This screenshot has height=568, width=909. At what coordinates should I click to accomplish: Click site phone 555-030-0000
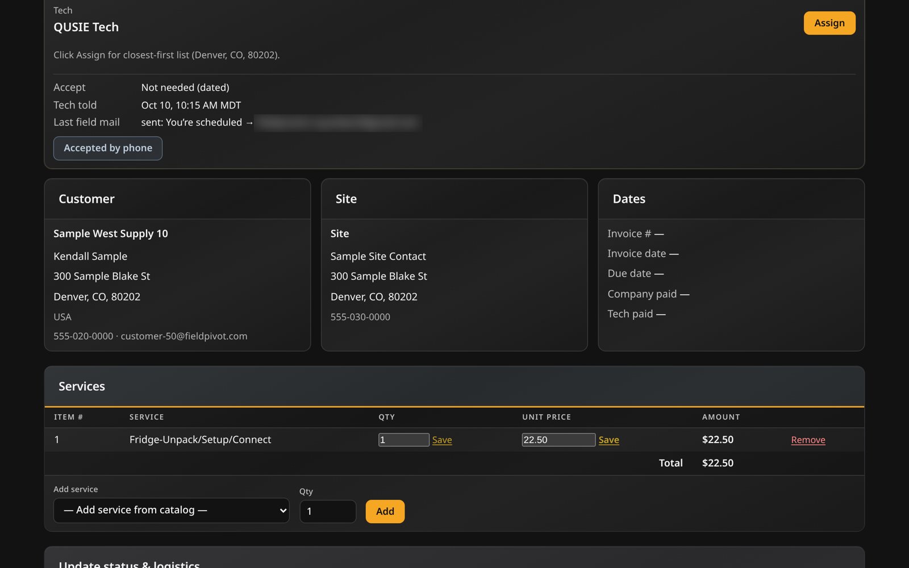tap(360, 317)
